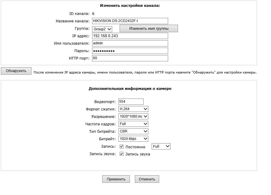
Task: Uncheck the Запись звука checkbox
Action: pyautogui.click(x=121, y=154)
